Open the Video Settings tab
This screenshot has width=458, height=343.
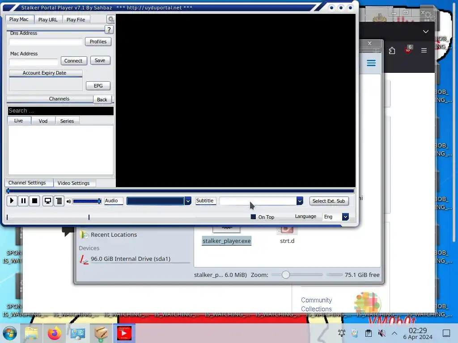click(x=74, y=183)
